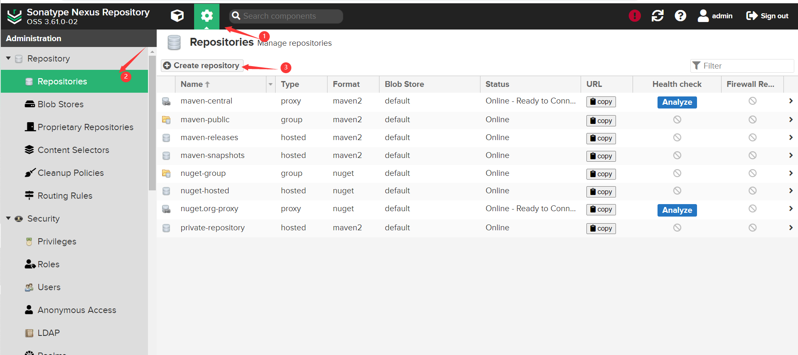The height and width of the screenshot is (355, 798).
Task: Copy URL of maven-snapshots
Action: (601, 156)
